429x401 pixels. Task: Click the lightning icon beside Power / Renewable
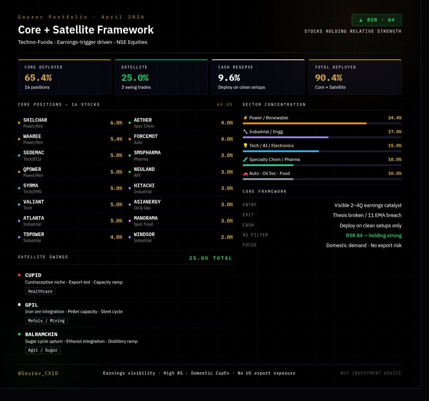pos(245,118)
